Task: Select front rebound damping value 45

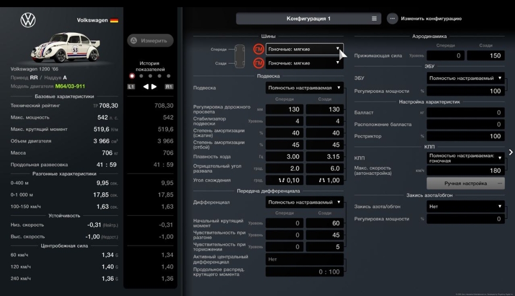Action: (x=285, y=145)
